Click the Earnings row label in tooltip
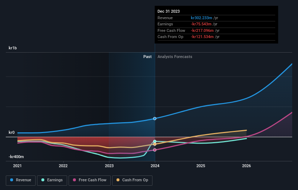This screenshot has height=190, width=298. click(165, 24)
